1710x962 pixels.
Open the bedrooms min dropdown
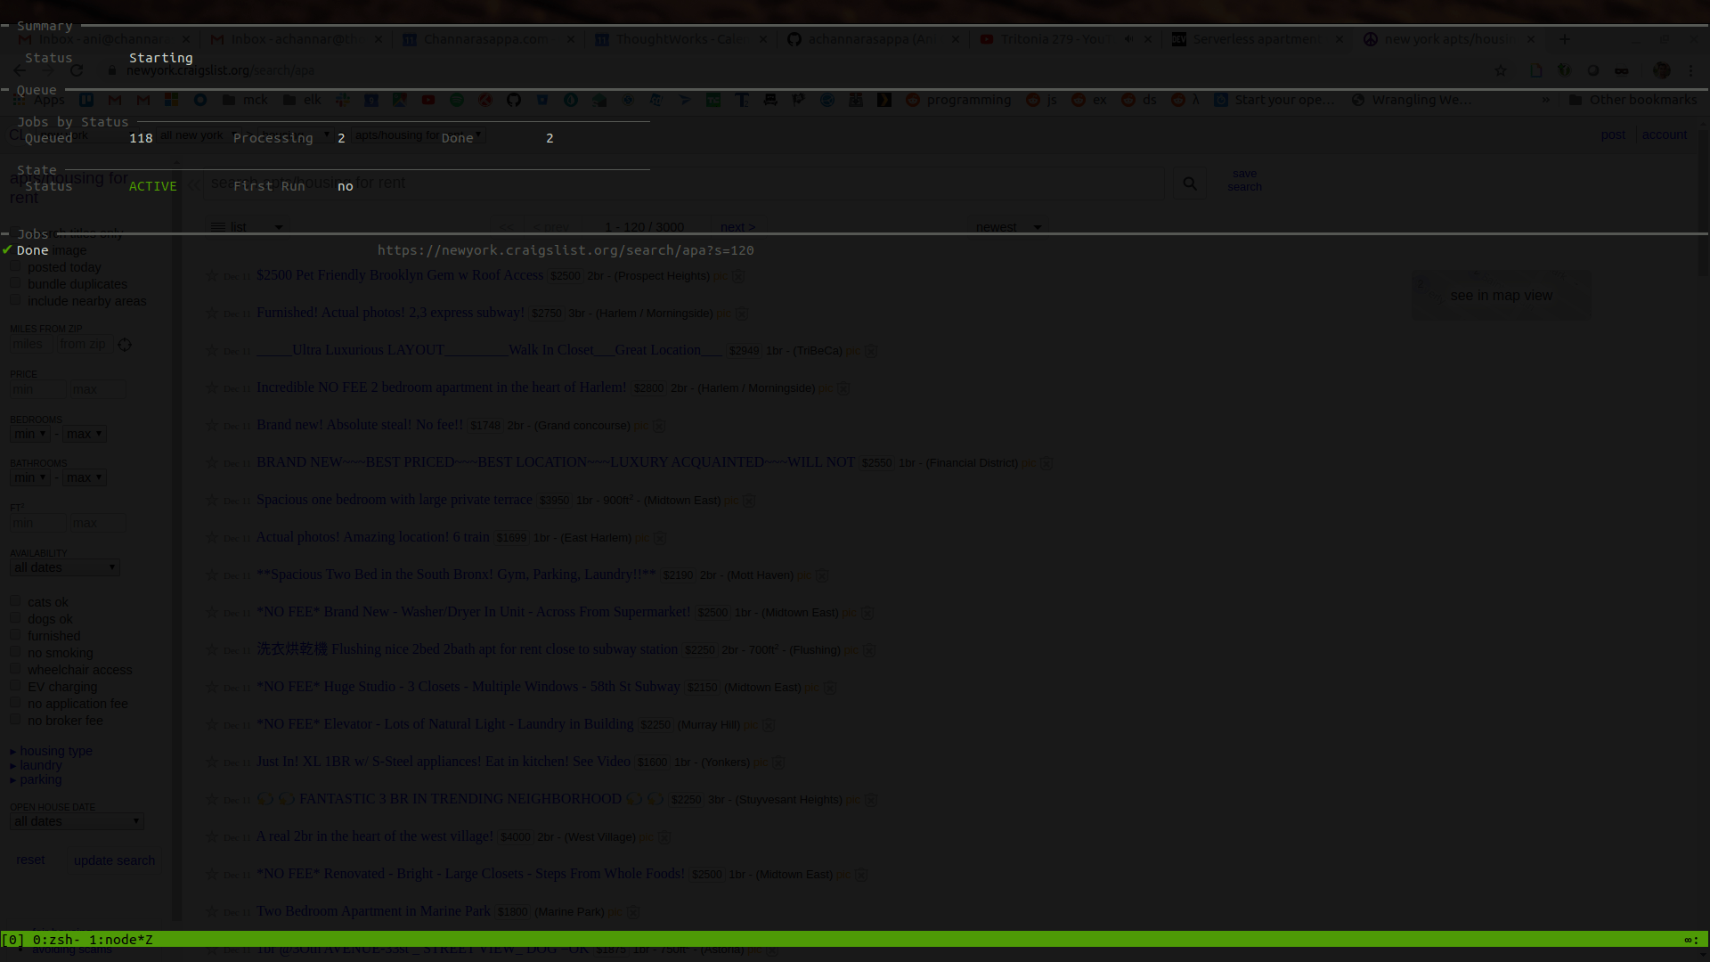(29, 434)
